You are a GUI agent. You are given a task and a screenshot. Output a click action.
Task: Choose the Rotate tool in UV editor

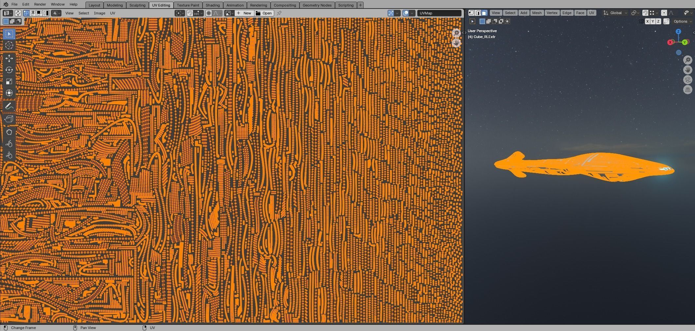(x=9, y=70)
